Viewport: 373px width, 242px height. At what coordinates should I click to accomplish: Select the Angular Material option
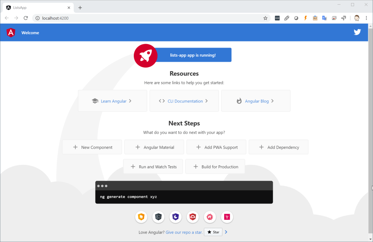point(155,147)
